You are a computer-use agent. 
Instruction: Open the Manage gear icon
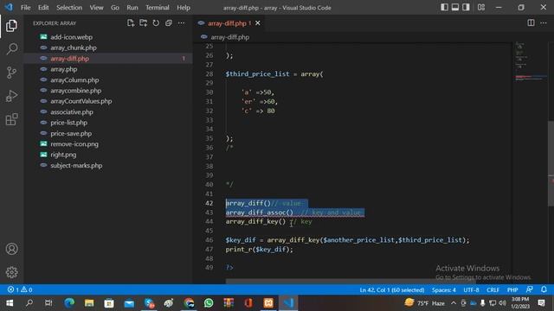[x=11, y=272]
